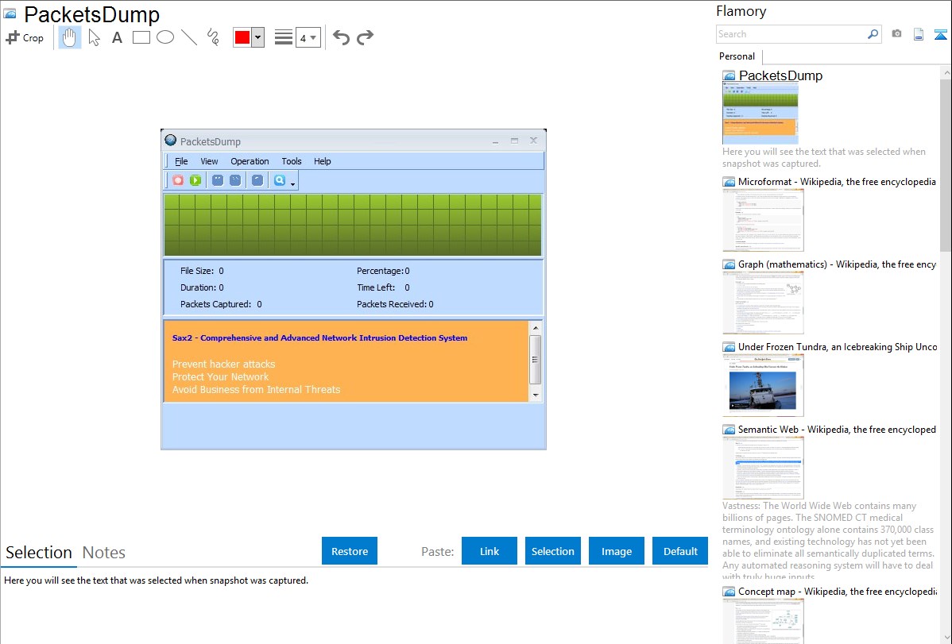The height and width of the screenshot is (644, 952).
Task: Click the red color swatch
Action: pos(242,37)
